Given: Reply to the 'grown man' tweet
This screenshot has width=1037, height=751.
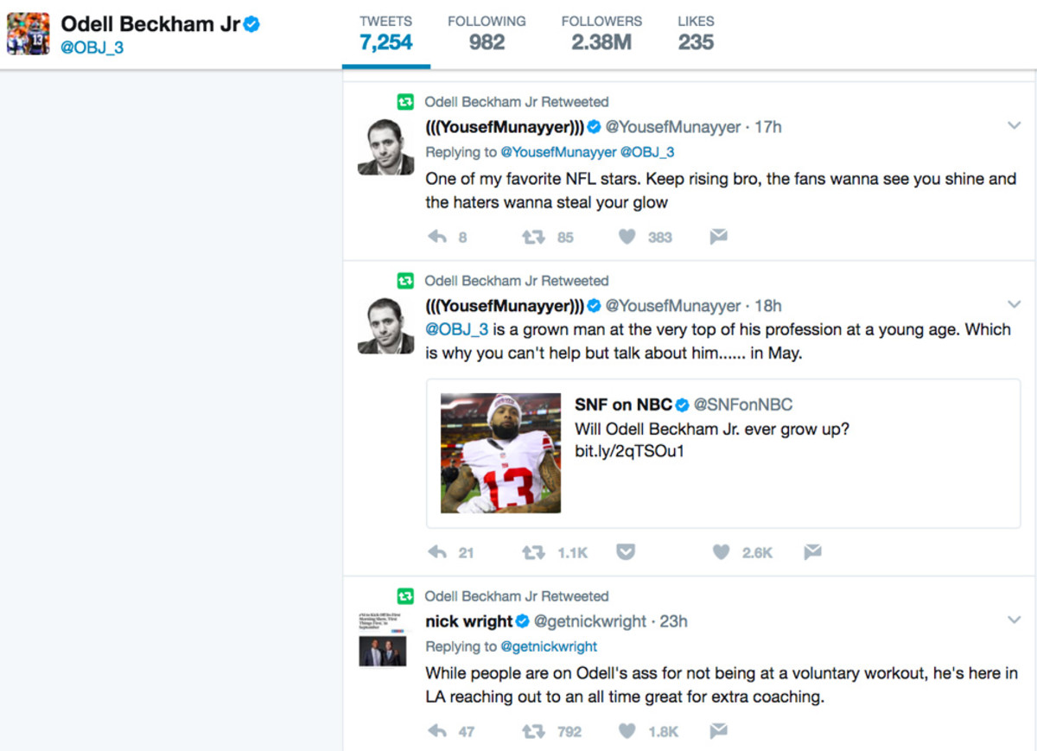Looking at the screenshot, I should point(437,552).
